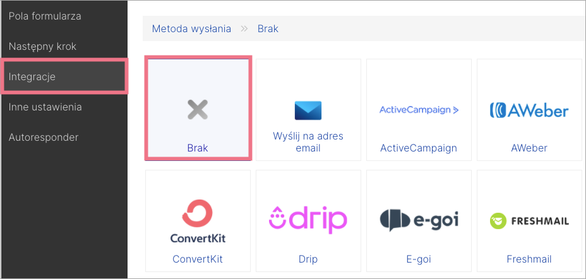The height and width of the screenshot is (279, 586).
Task: Click the Brak breadcrumb link
Action: tap(268, 29)
